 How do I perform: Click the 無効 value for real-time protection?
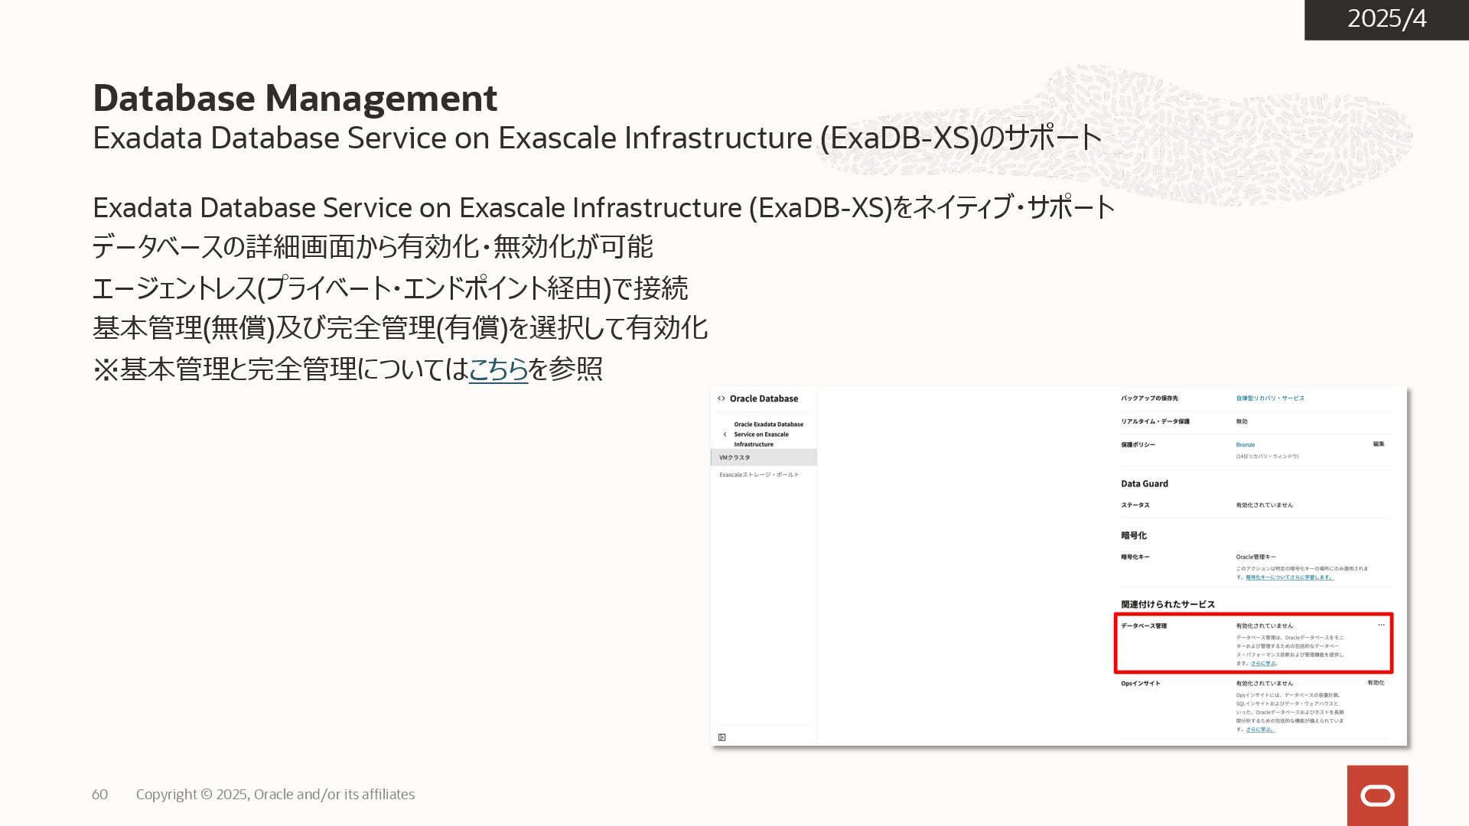pyautogui.click(x=1242, y=421)
